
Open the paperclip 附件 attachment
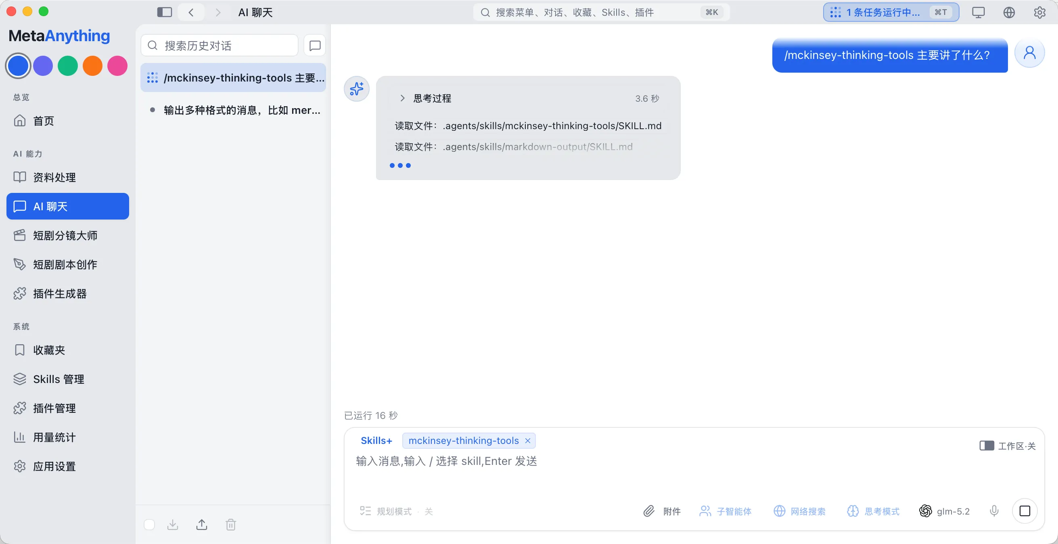pos(662,511)
